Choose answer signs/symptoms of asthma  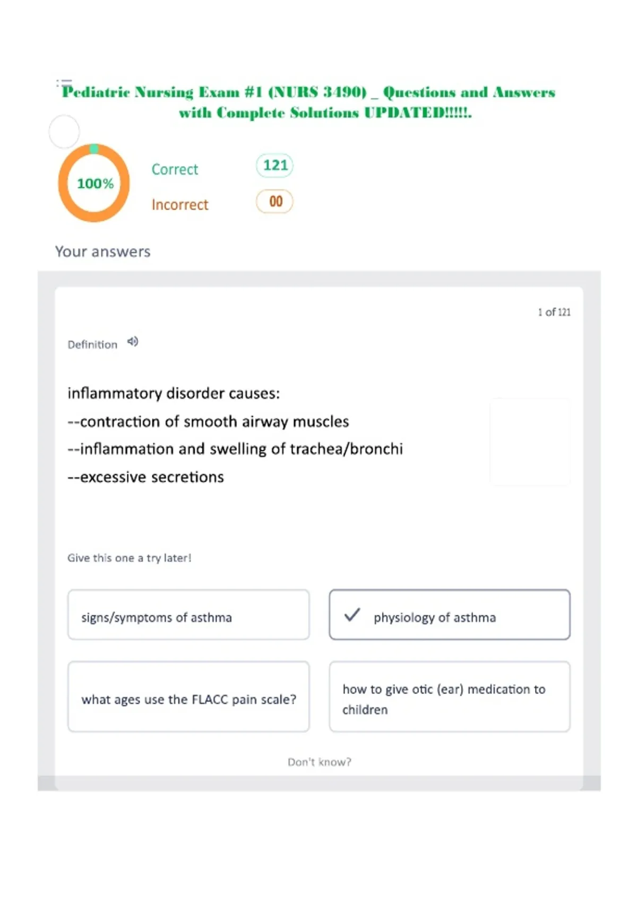(x=188, y=615)
